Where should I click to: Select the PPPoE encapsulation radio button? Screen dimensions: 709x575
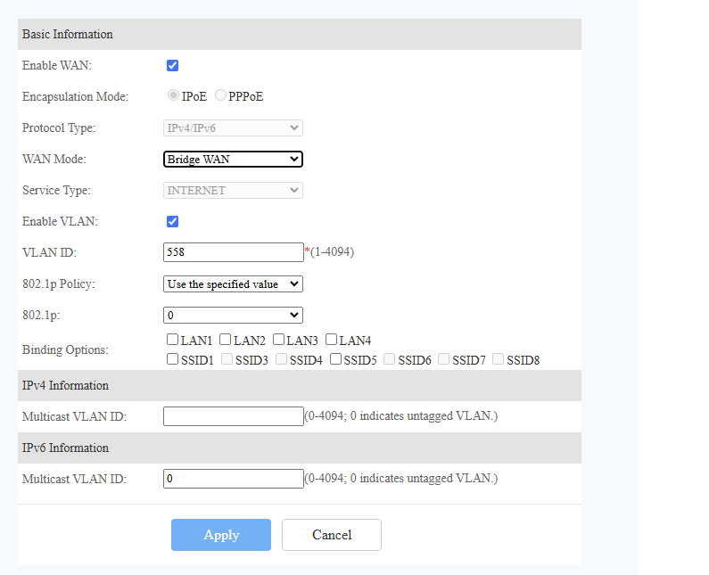coord(220,95)
